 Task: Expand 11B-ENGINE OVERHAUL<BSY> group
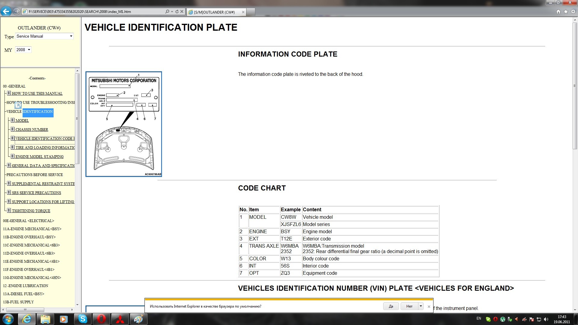pyautogui.click(x=29, y=237)
